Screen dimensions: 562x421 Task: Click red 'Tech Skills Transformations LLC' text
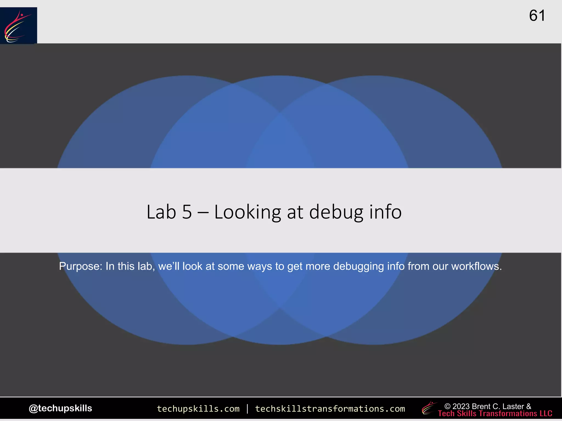click(495, 414)
